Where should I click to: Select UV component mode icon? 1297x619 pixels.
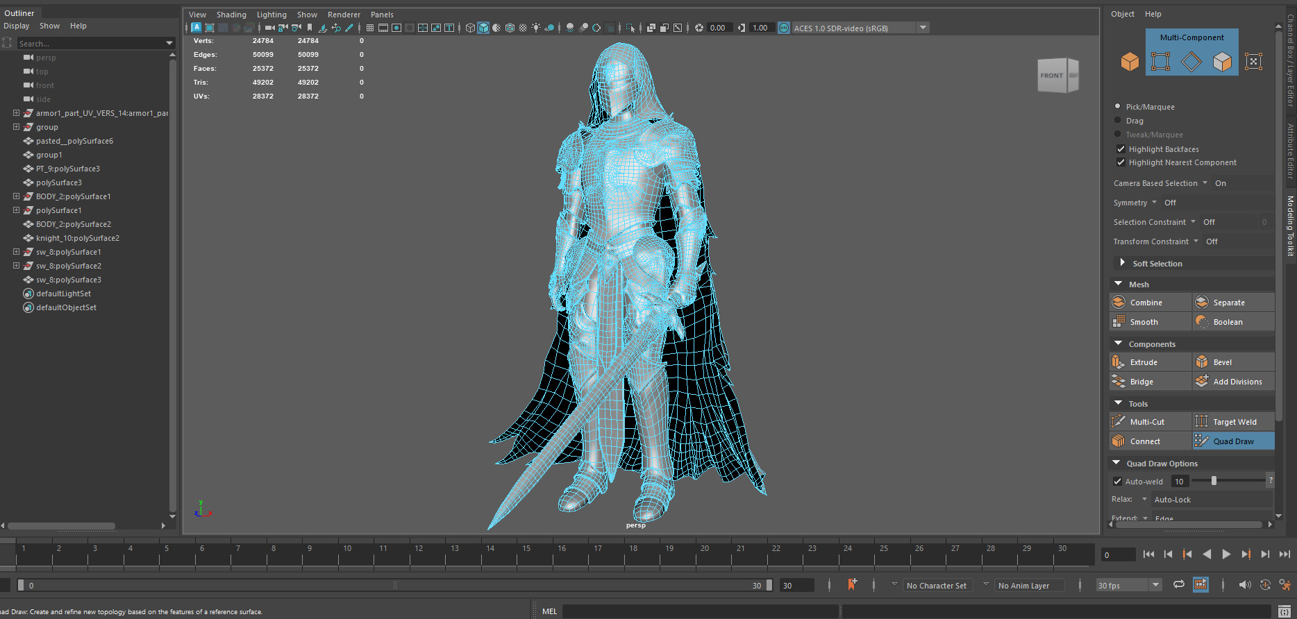pos(1253,62)
